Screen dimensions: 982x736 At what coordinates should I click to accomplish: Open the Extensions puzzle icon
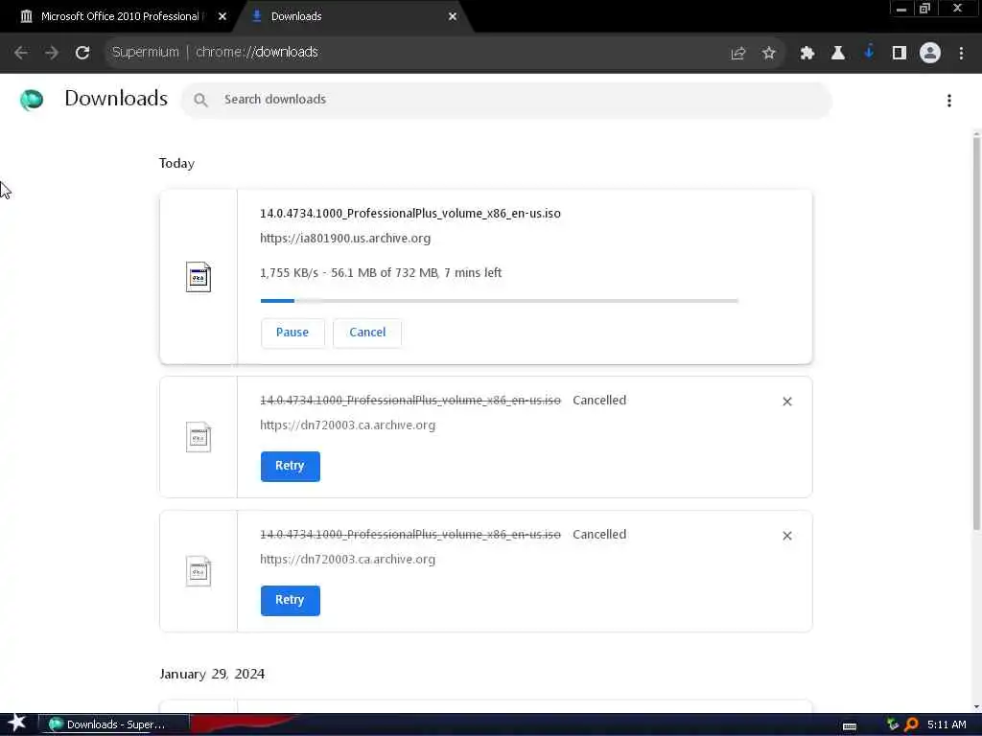point(807,54)
